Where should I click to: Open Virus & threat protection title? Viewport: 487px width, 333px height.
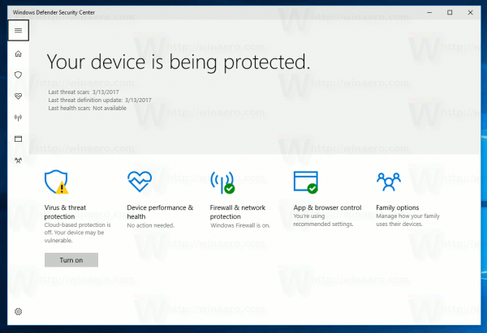[x=65, y=212]
